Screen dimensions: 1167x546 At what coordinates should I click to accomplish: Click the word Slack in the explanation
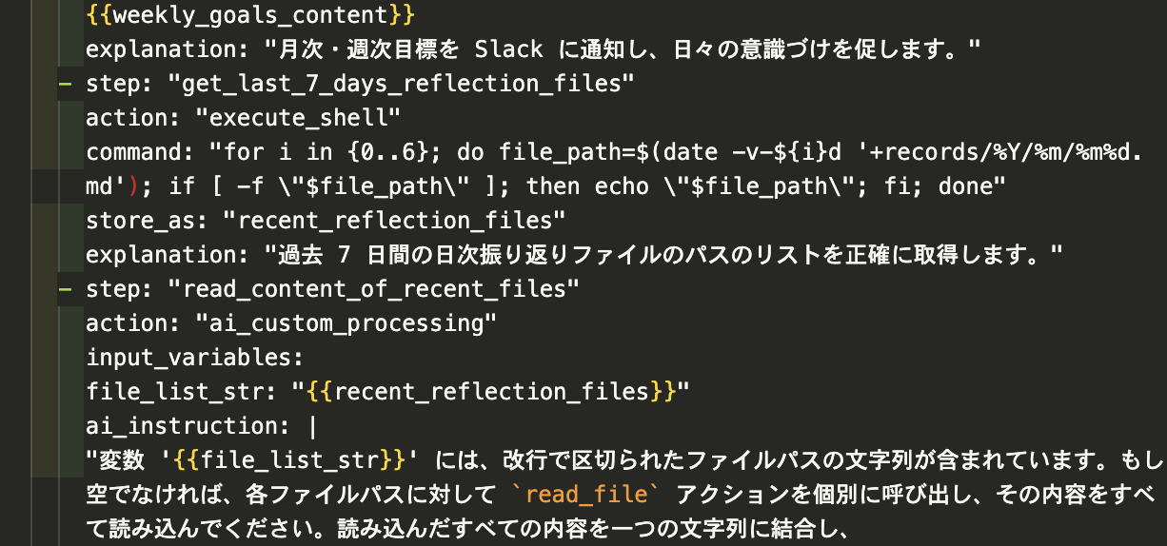[508, 49]
